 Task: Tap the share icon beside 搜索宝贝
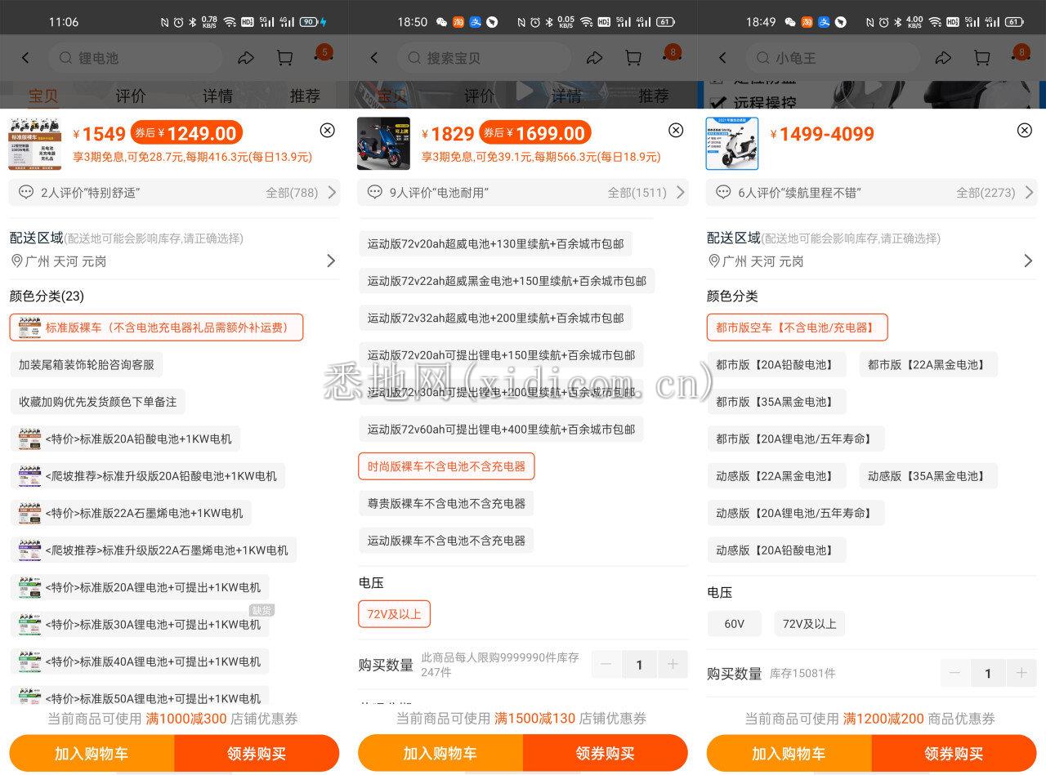coord(594,58)
